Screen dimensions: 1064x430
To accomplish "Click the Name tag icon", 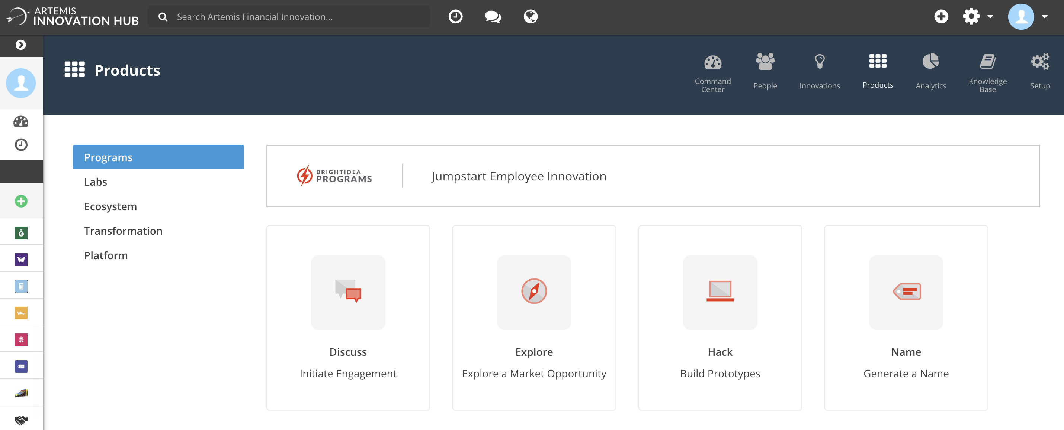I will coord(906,292).
